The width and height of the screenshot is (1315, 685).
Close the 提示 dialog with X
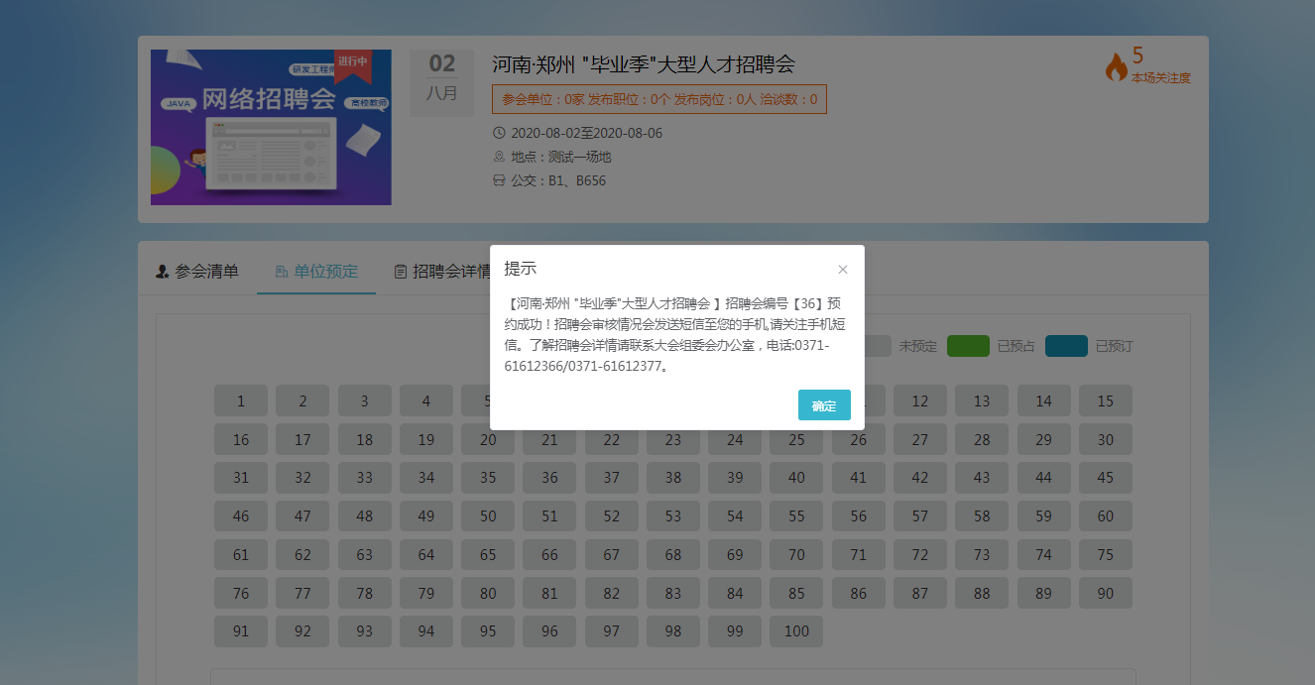tap(843, 270)
